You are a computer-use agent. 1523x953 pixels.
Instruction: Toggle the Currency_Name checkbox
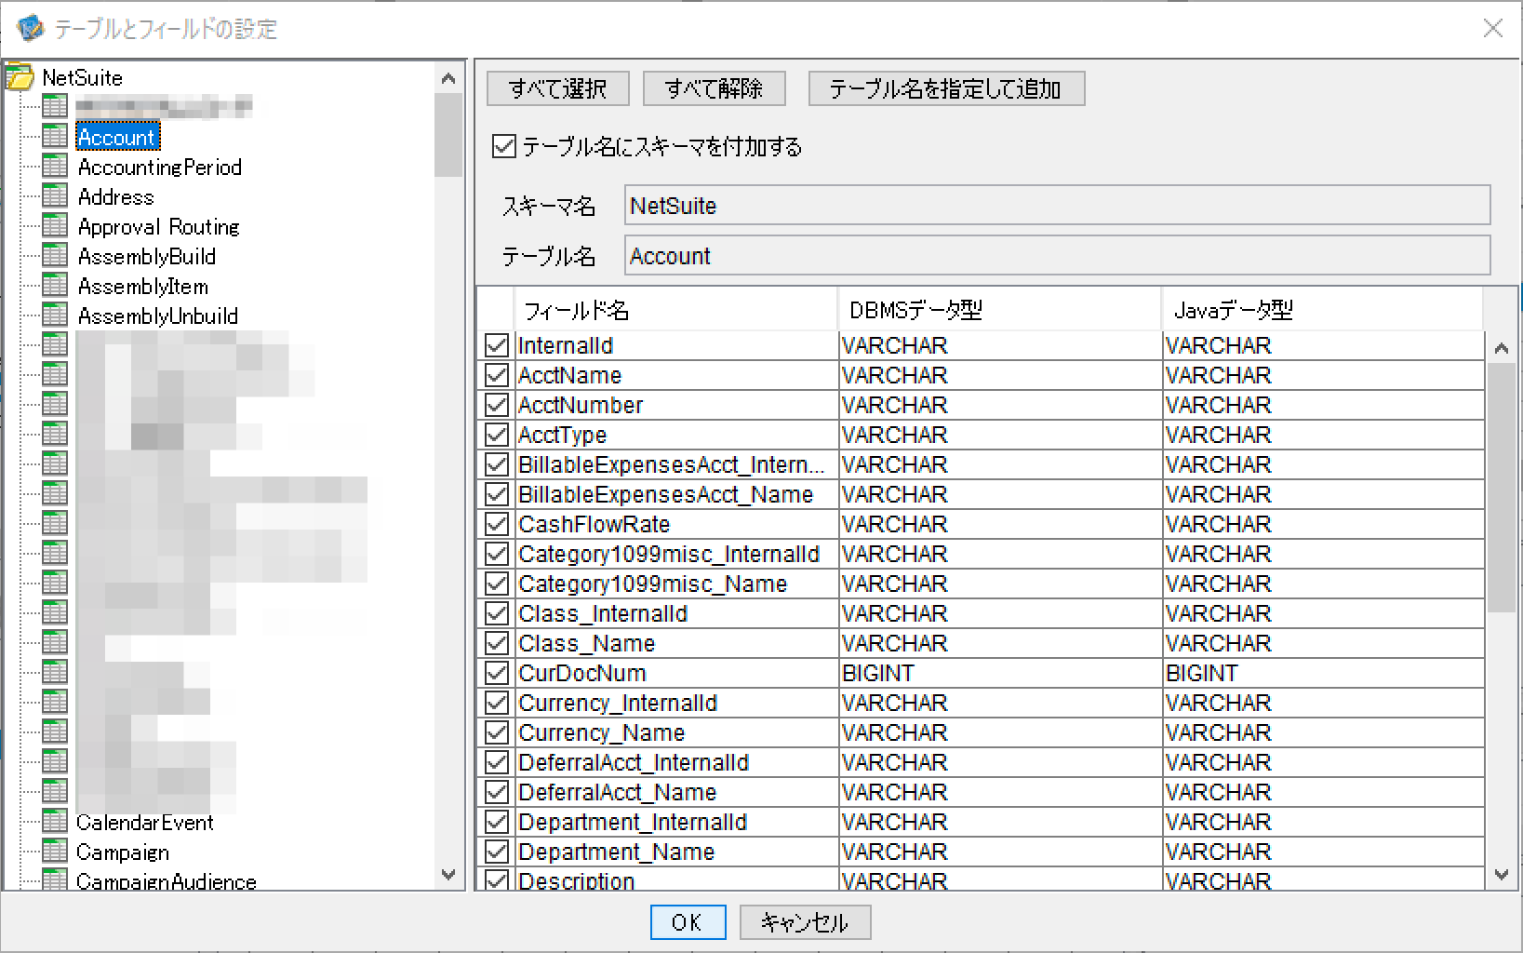coord(497,732)
